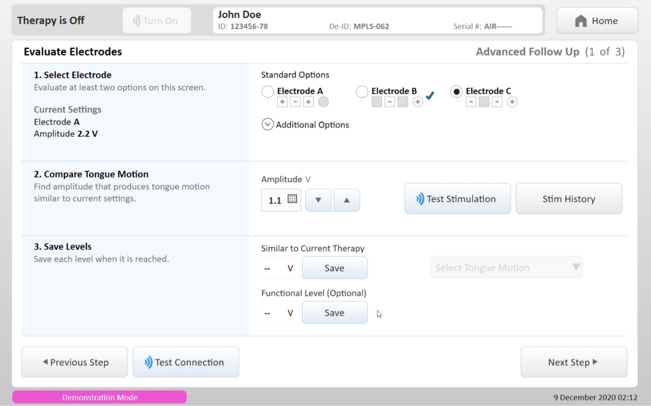Click the '2. Compare Tongue Motion' heading
The height and width of the screenshot is (406, 651).
coord(91,174)
